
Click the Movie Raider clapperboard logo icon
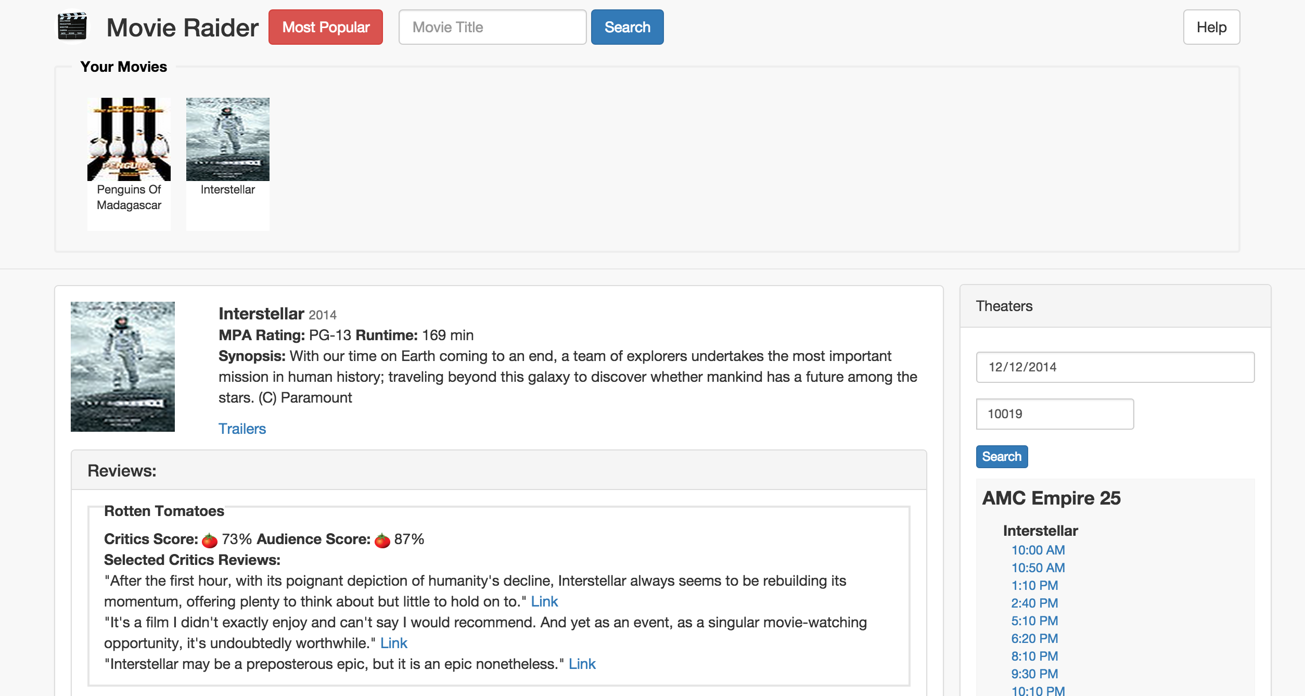point(73,27)
